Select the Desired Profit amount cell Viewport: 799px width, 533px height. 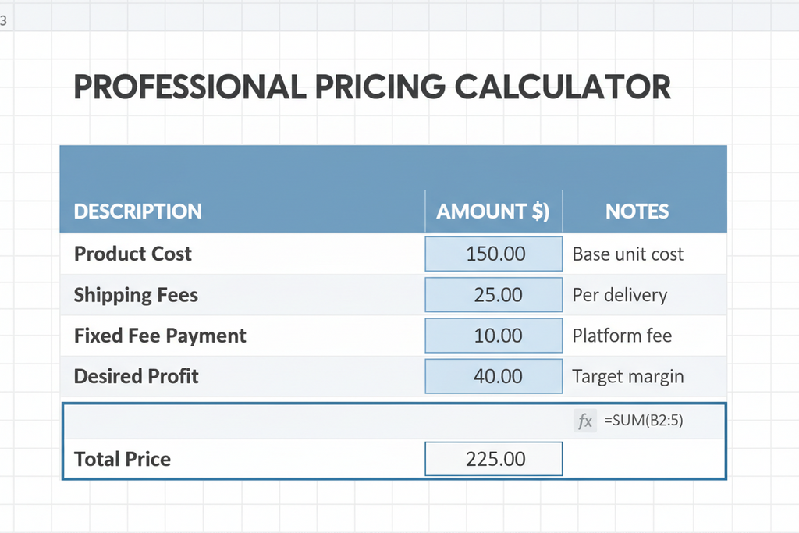click(493, 375)
